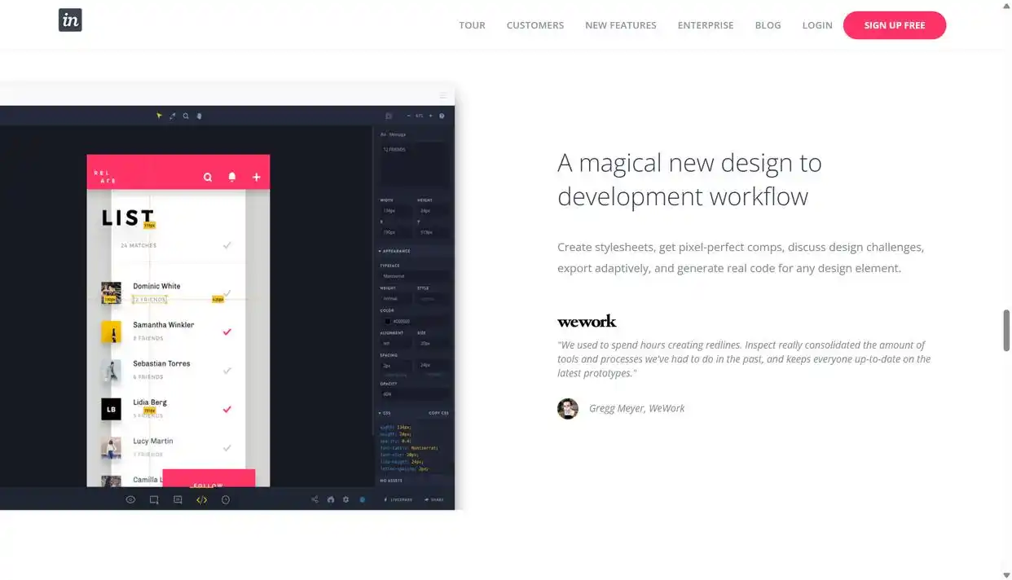Toggle the checkmark beside Sebastian Torres
This screenshot has width=1012, height=580.
point(227,371)
